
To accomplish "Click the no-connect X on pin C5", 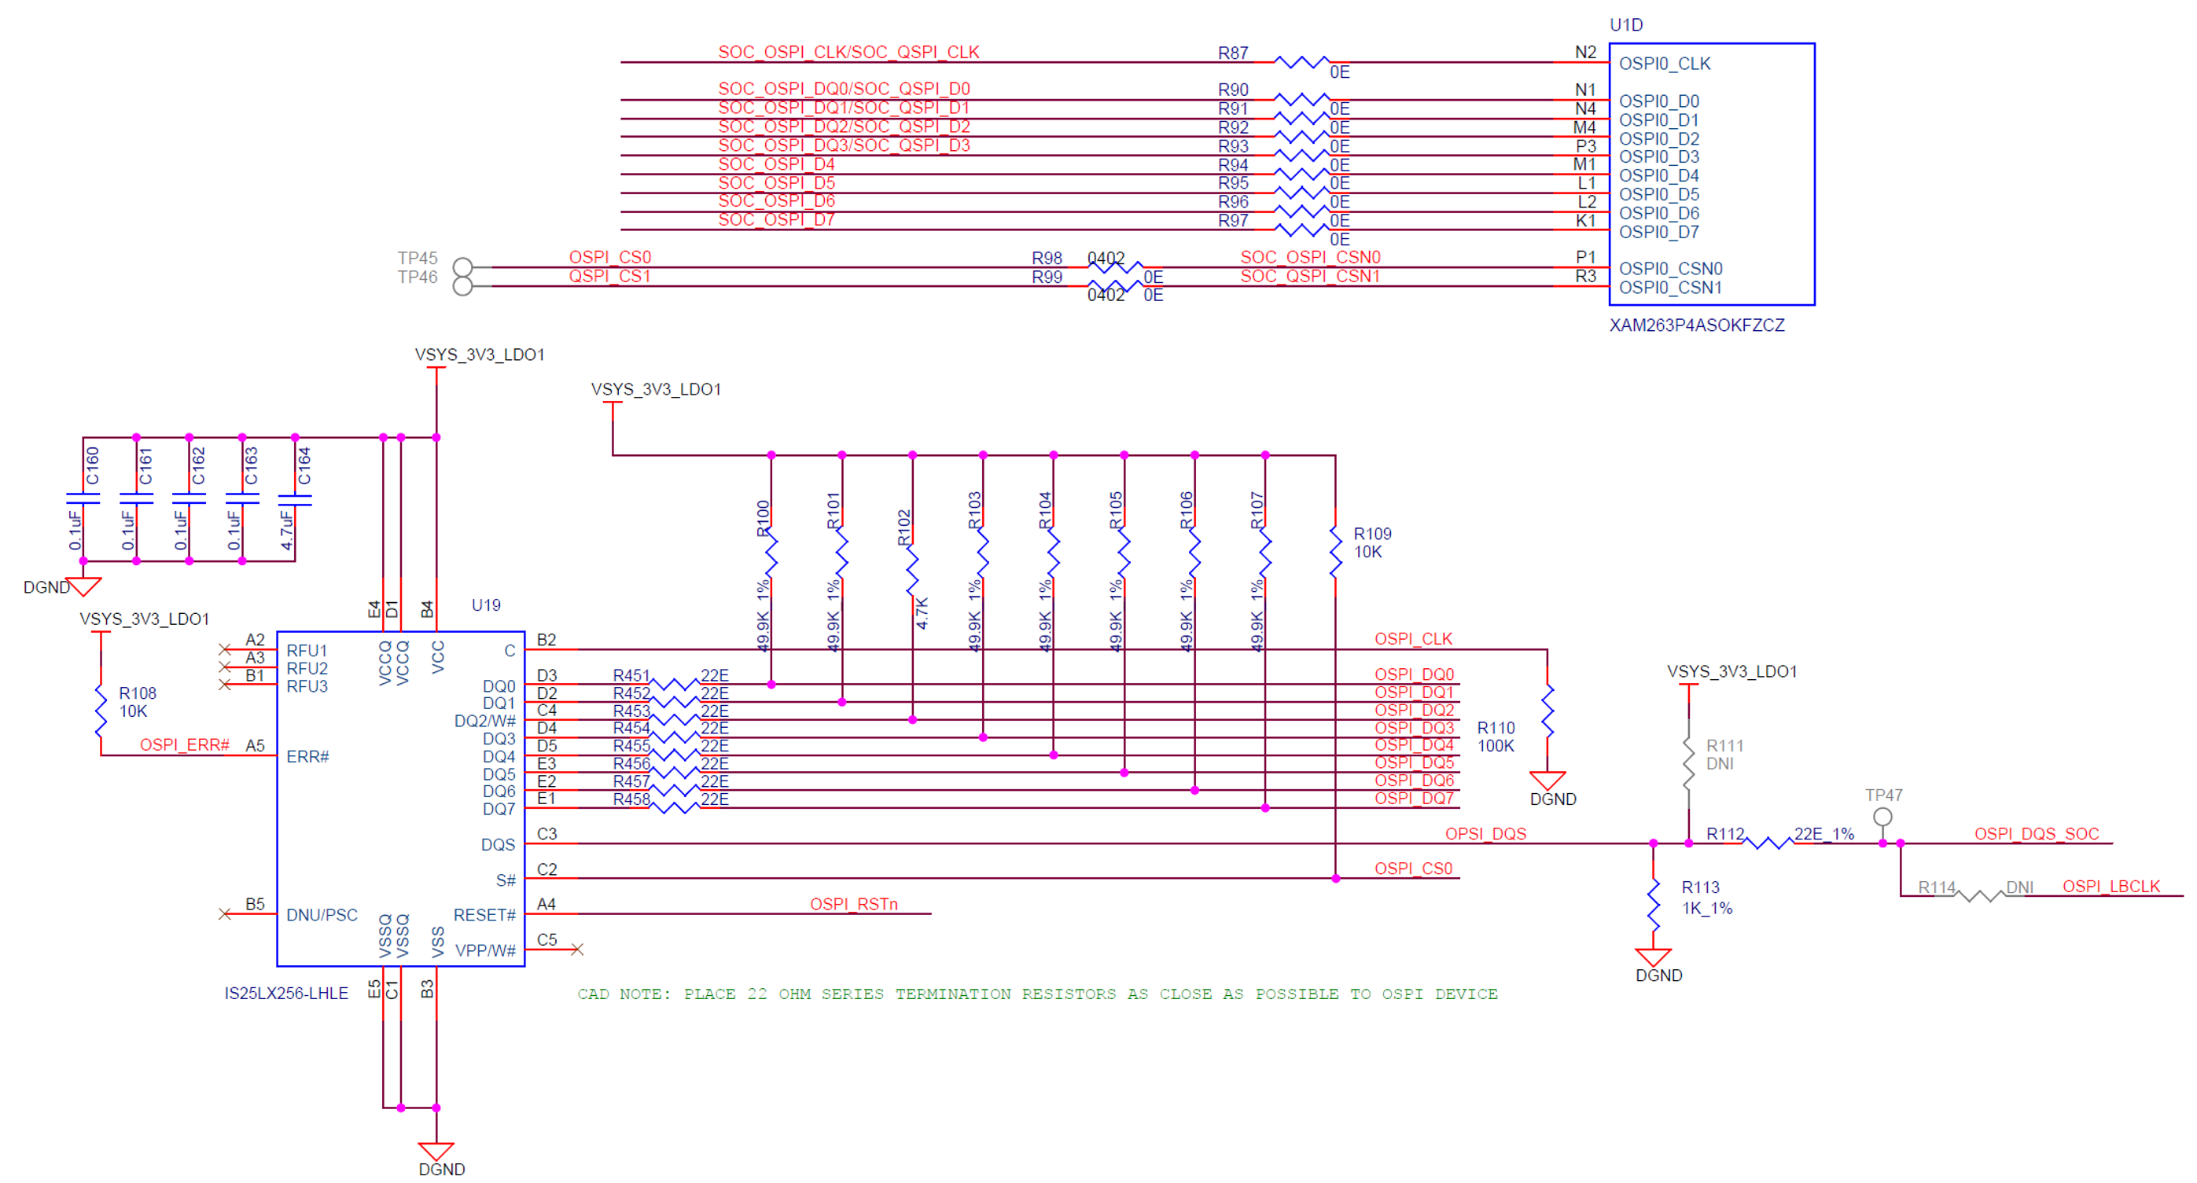I will (577, 950).
